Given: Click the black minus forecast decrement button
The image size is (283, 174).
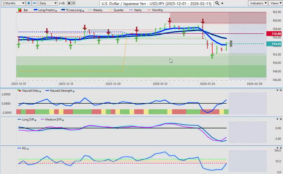Looking at the screenshot, I should pos(73,3).
